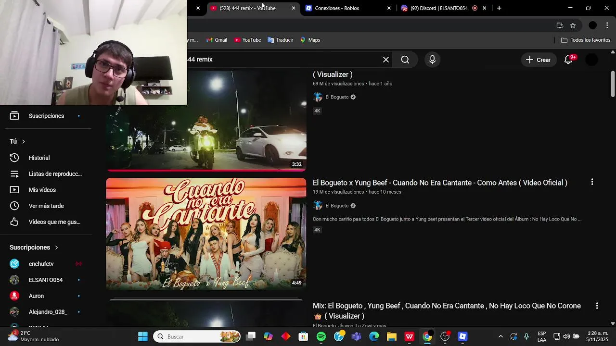Open the ELSANTO054 channel subscription
Screen dimensions: 616x346
pyautogui.click(x=46, y=280)
